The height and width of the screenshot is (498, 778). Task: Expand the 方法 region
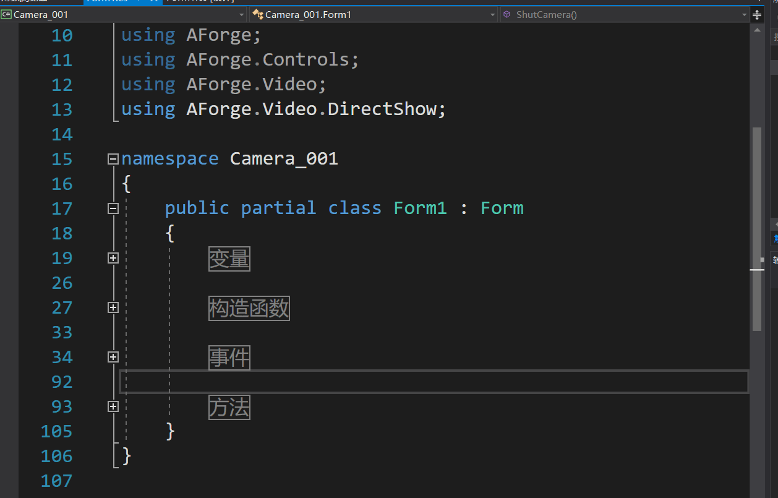[113, 406]
